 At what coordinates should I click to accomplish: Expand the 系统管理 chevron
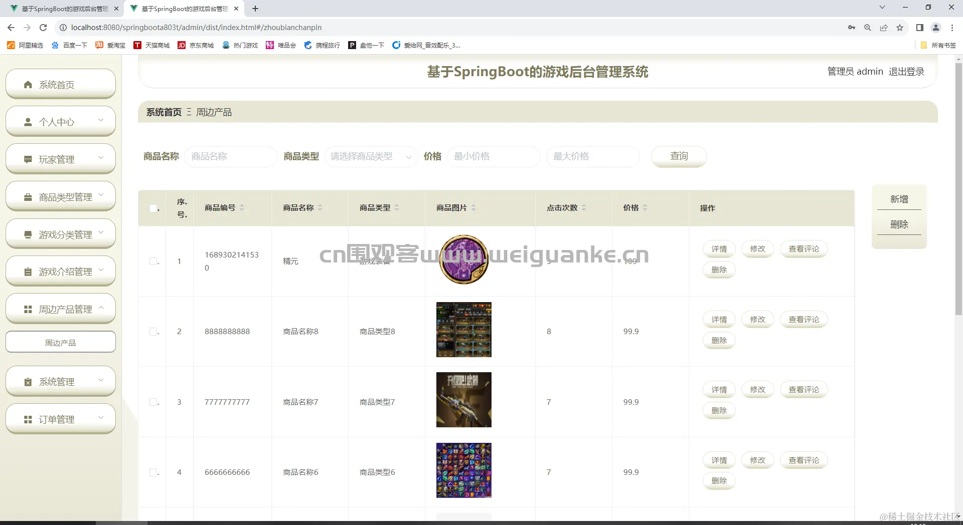(101, 380)
